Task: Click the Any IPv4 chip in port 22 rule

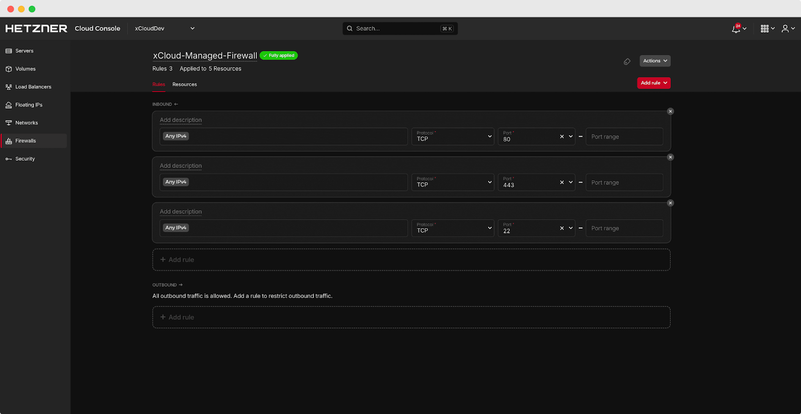Action: point(176,228)
